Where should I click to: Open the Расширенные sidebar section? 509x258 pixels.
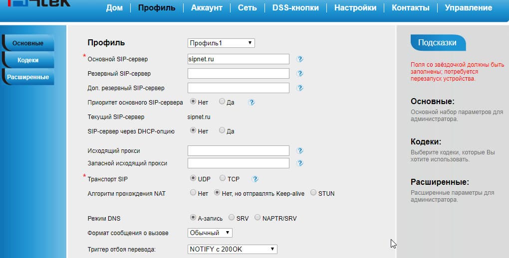pos(28,77)
